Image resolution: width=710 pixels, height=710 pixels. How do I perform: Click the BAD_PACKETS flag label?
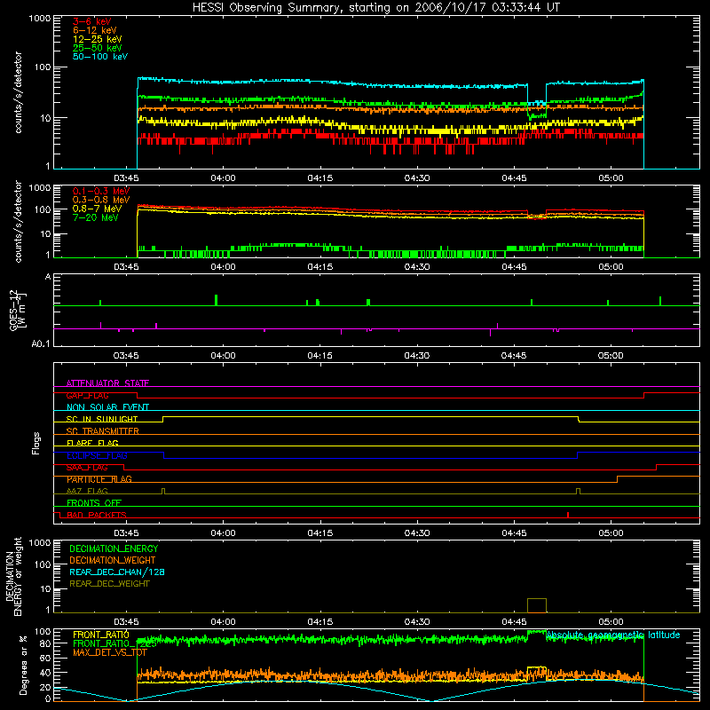[97, 515]
